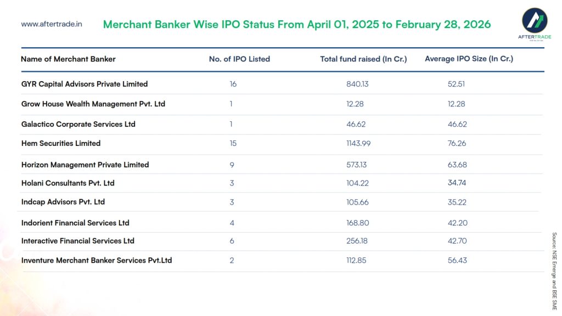562x316 pixels.
Task: Select Inventure Merchant Banker Services Pvt.Ltd
Action: (97, 260)
